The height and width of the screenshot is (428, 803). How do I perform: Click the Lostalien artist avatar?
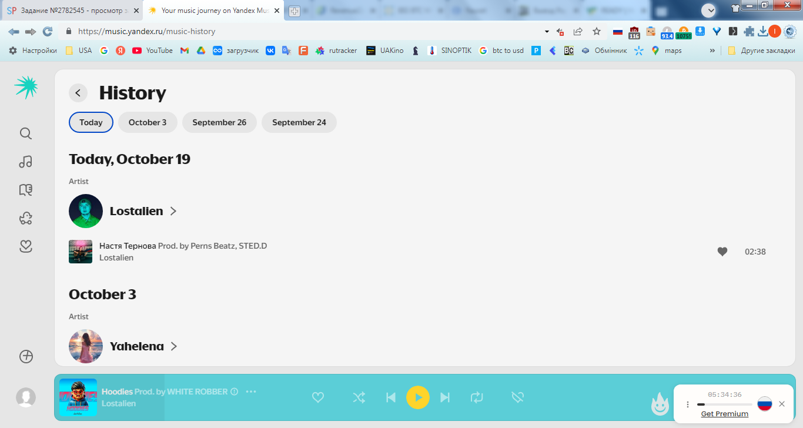(x=86, y=211)
